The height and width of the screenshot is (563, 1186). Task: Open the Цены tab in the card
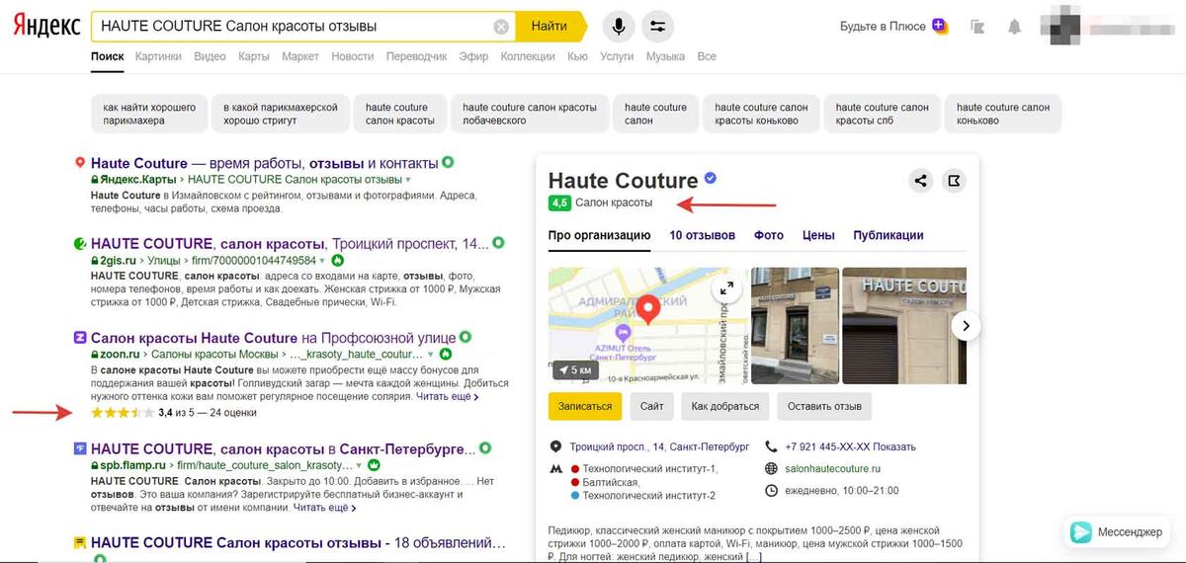click(x=818, y=235)
